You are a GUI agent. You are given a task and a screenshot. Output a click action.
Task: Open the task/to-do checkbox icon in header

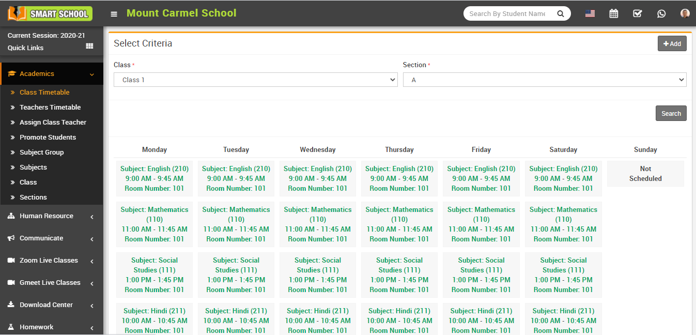coord(637,13)
